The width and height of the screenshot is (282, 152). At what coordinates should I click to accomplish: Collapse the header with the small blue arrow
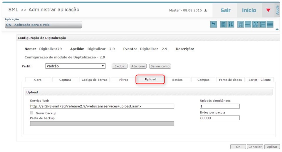click(277, 29)
